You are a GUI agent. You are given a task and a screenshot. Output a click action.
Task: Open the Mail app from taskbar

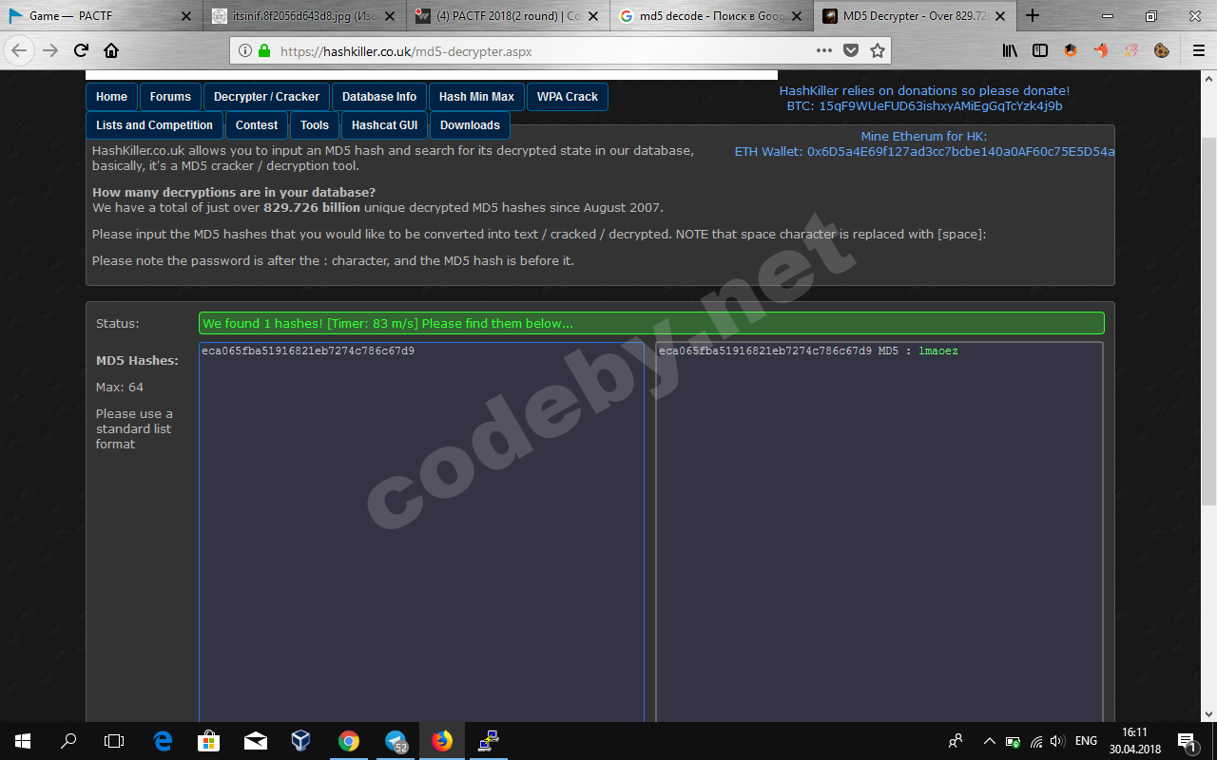255,741
